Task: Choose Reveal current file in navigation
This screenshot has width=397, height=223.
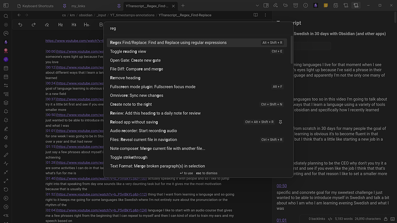Action: pyautogui.click(x=197, y=140)
